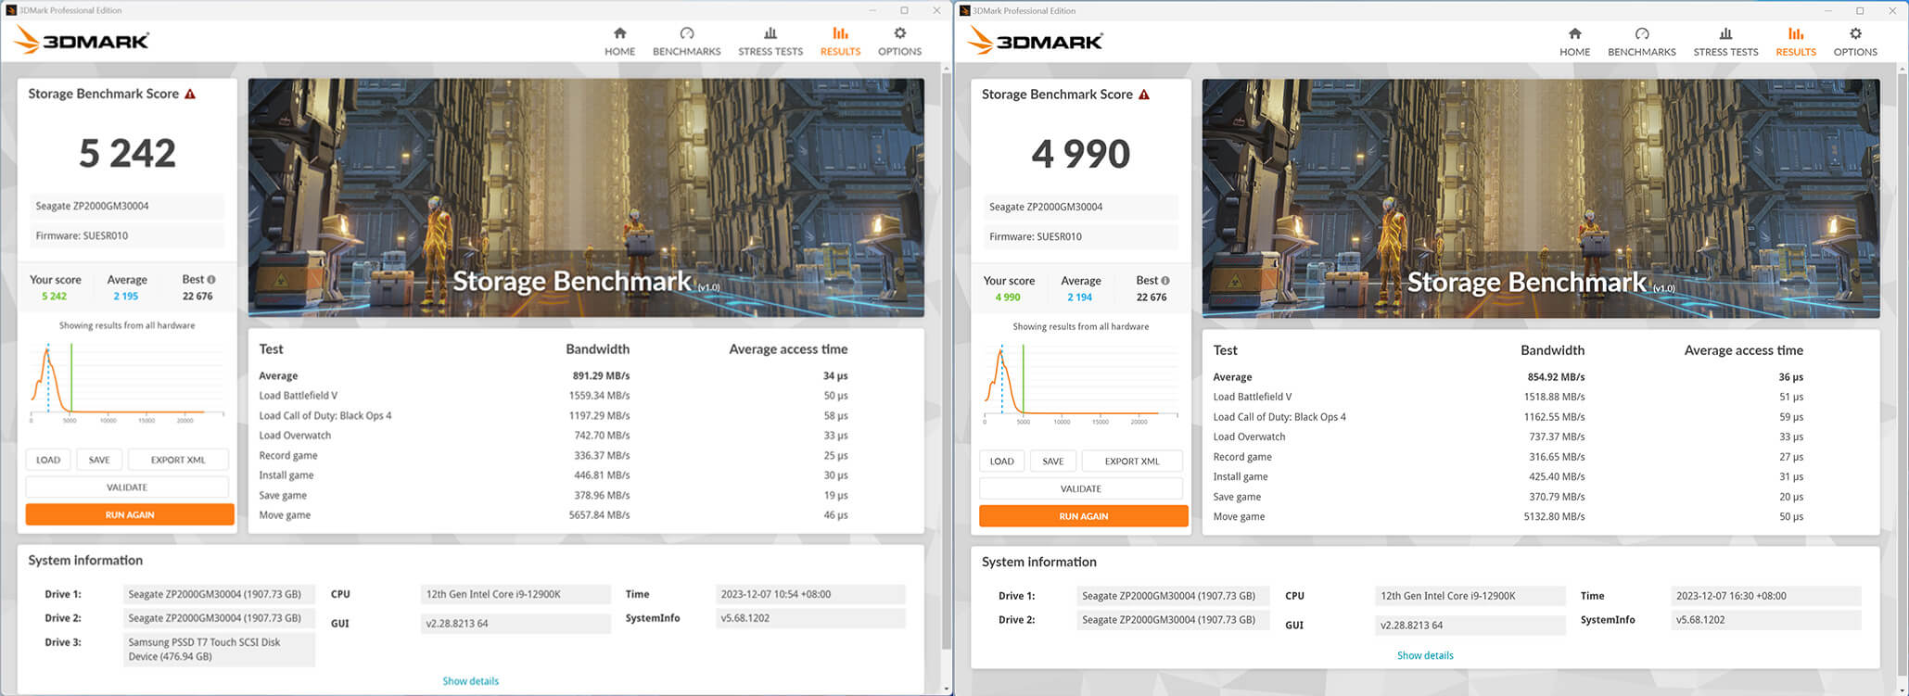The width and height of the screenshot is (1909, 696).
Task: Click Storage Benchmark banner image, right window
Action: point(1541,198)
